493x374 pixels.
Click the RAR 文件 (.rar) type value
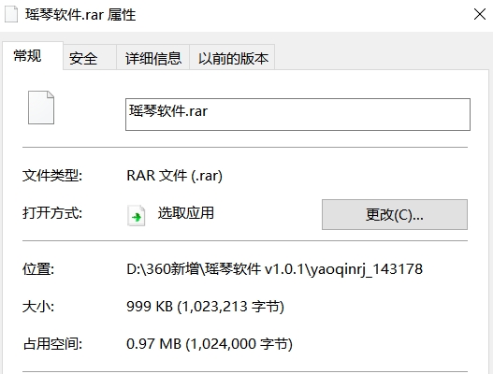point(175,176)
